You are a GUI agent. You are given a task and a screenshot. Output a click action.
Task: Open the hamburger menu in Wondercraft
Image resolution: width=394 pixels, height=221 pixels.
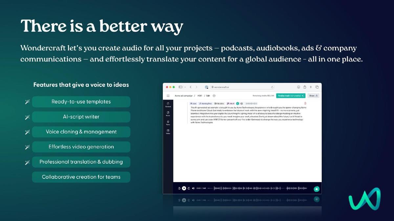click(168, 96)
